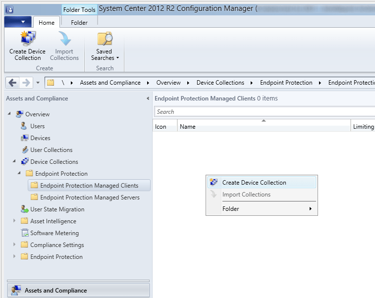Viewport: 375px width, 298px height.
Task: Click the Back navigation arrow
Action: pos(12,83)
